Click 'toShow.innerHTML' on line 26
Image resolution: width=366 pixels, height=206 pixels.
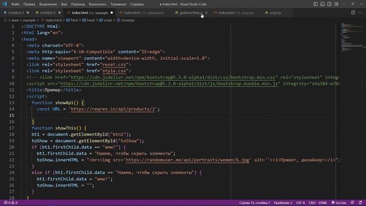coord(58,185)
